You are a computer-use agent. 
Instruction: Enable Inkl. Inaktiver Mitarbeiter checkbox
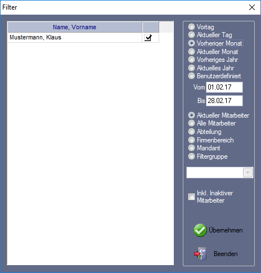pos(191,196)
